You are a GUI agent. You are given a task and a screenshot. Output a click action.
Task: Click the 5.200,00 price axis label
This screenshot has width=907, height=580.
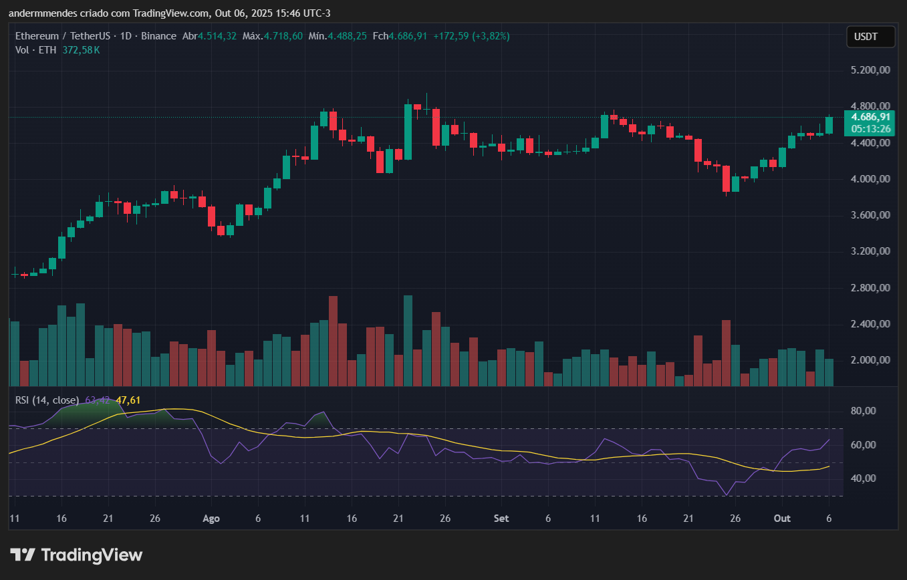(870, 70)
